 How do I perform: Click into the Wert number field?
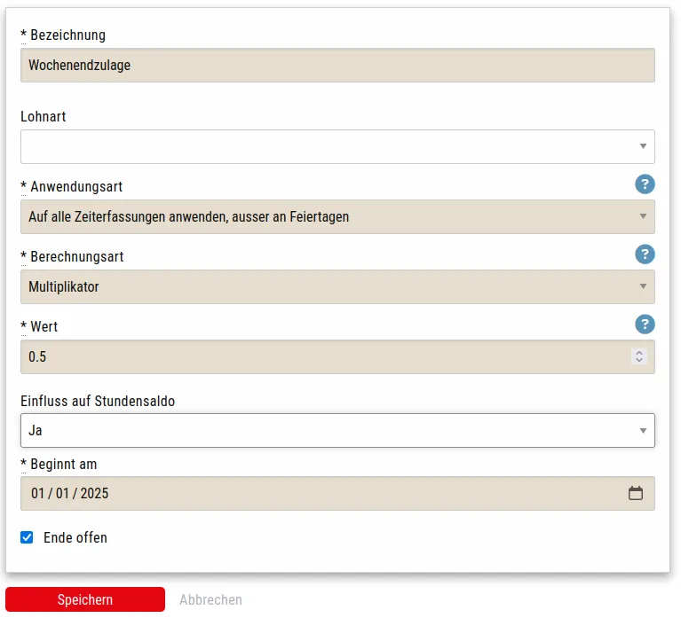coord(320,356)
